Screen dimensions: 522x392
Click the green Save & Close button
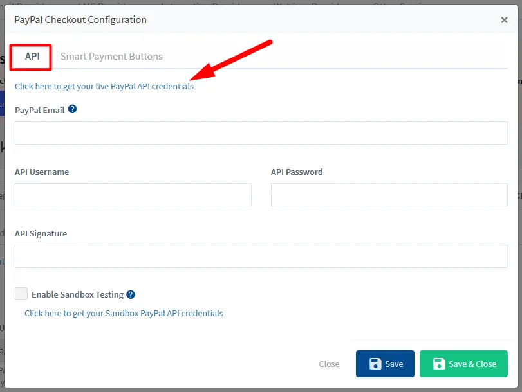pyautogui.click(x=463, y=364)
